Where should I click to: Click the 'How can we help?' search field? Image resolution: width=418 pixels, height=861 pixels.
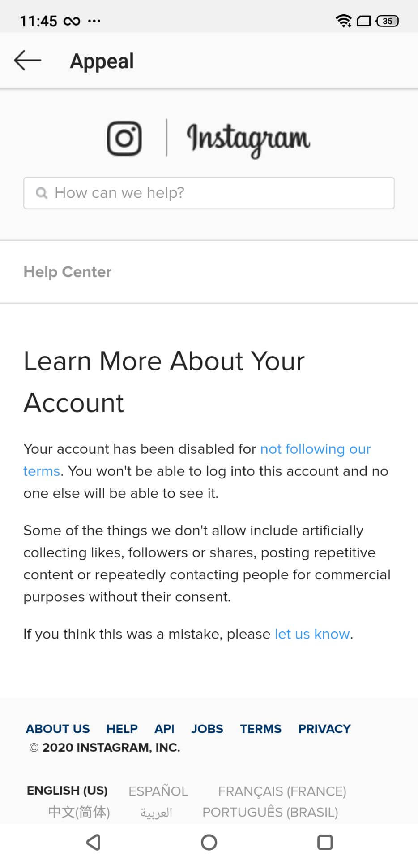(x=209, y=193)
